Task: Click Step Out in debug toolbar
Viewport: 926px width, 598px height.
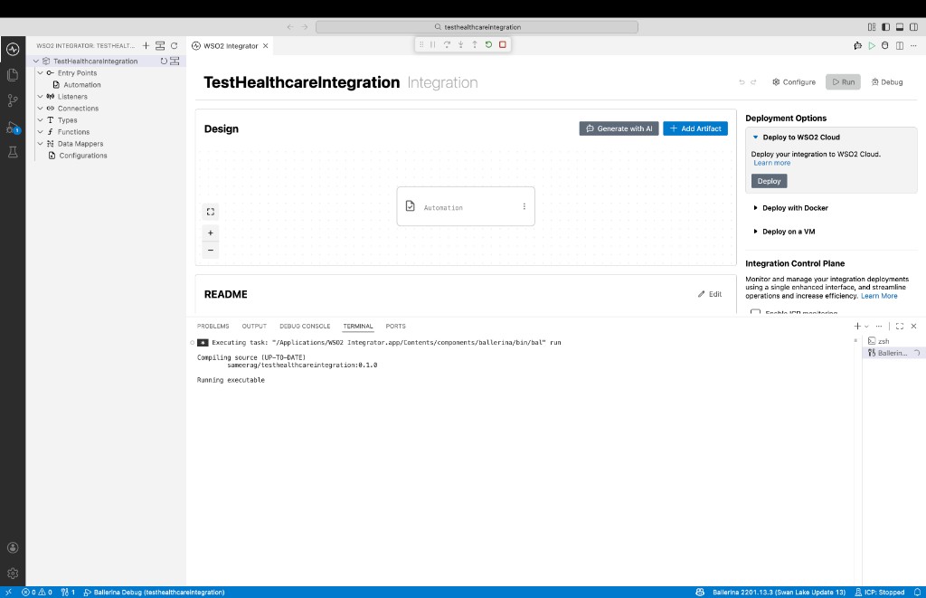Action: [x=474, y=44]
